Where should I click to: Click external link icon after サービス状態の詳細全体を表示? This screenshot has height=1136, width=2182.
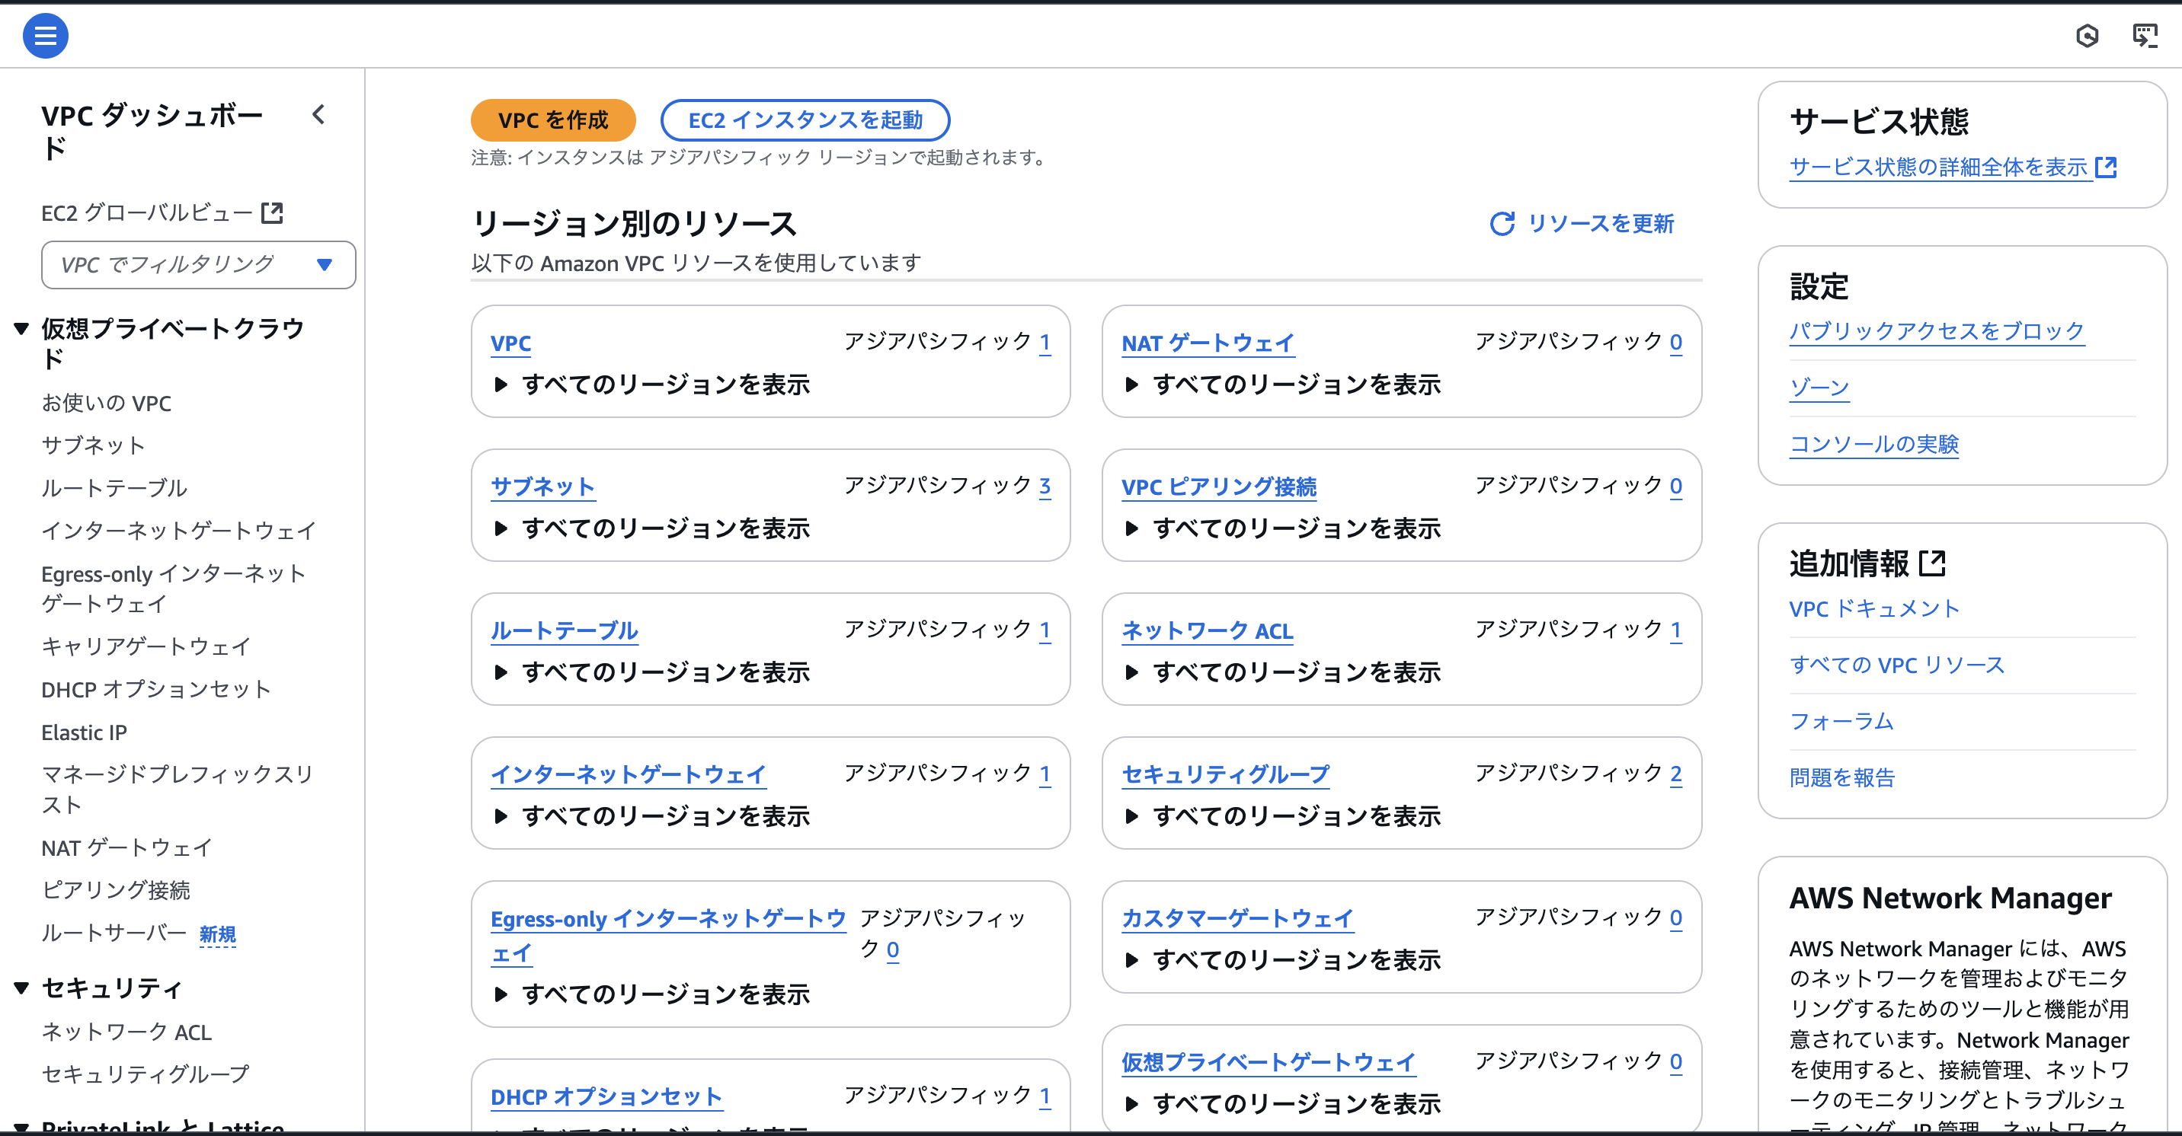pos(2106,167)
